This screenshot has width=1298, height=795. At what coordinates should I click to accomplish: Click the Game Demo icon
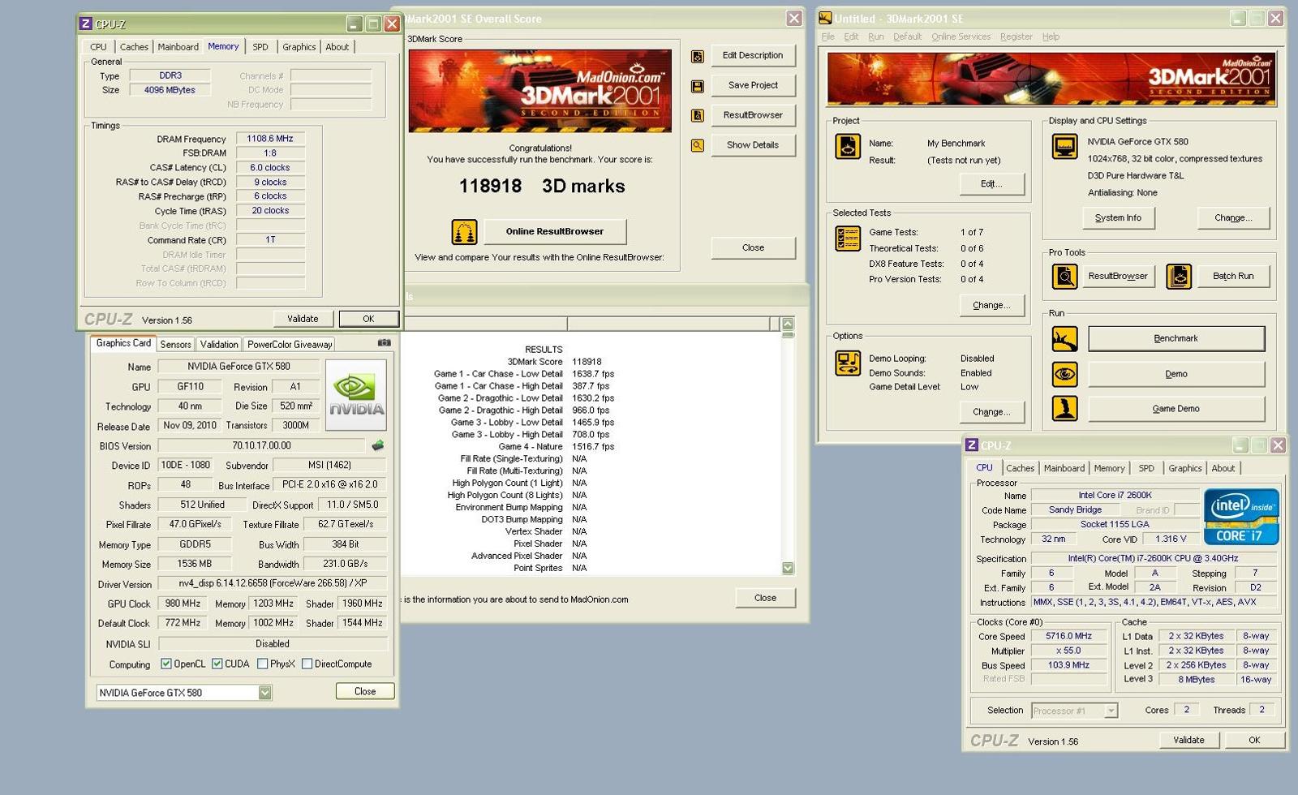(1064, 408)
